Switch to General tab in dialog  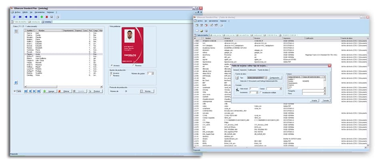point(236,70)
